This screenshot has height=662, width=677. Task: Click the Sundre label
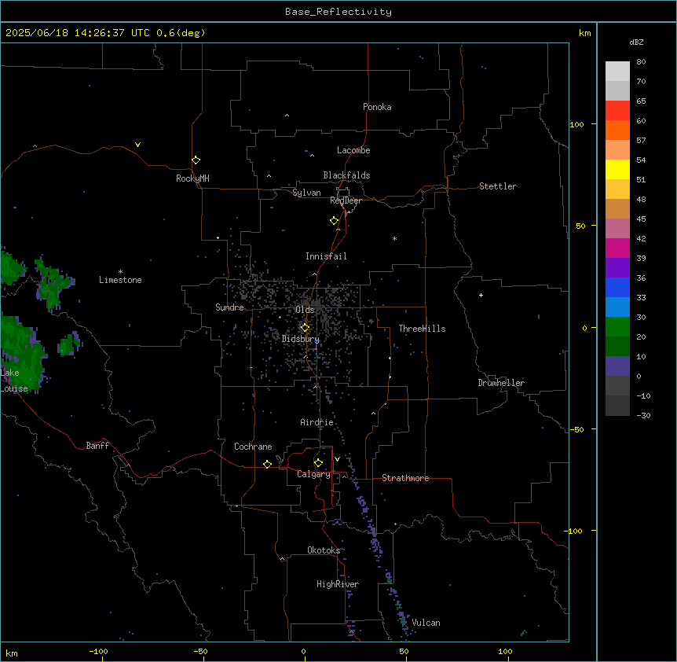coord(229,307)
